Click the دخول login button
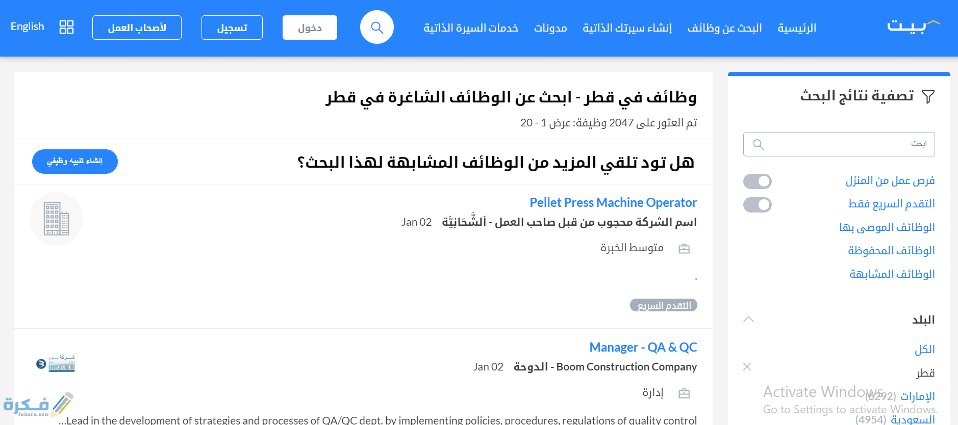The image size is (958, 425). click(x=310, y=28)
